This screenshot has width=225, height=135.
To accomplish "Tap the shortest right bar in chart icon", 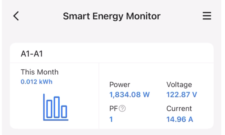I will coord(64,112).
